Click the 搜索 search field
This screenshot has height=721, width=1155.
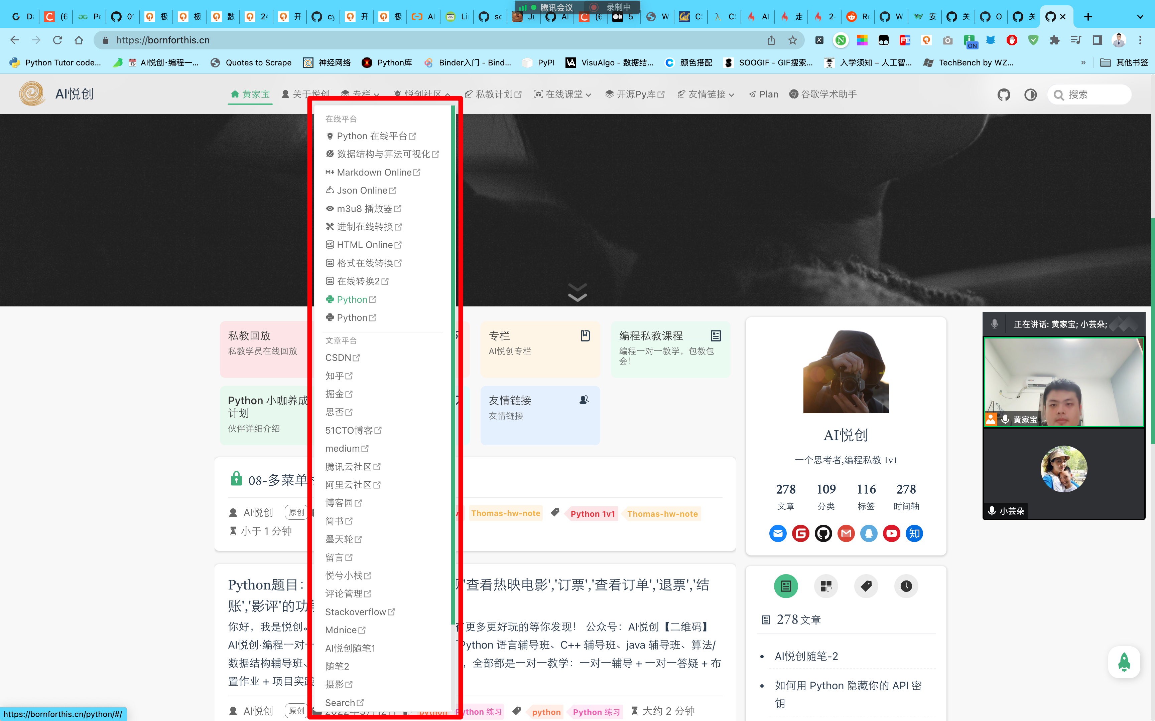coord(1089,94)
